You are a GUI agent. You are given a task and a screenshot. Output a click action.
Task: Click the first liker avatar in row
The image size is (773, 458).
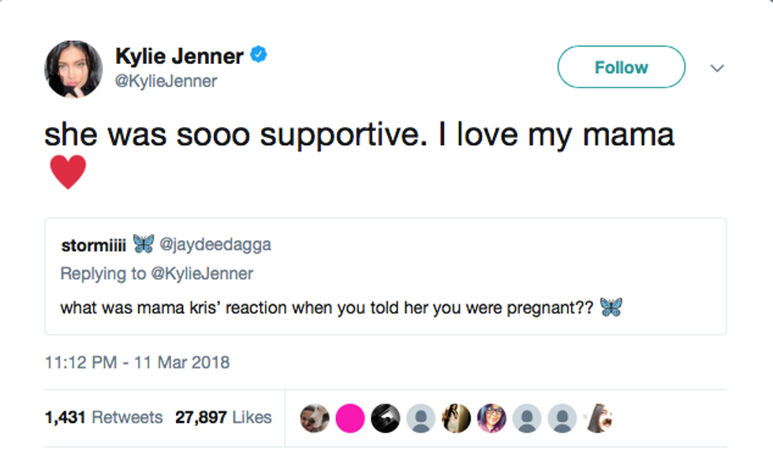pos(315,419)
